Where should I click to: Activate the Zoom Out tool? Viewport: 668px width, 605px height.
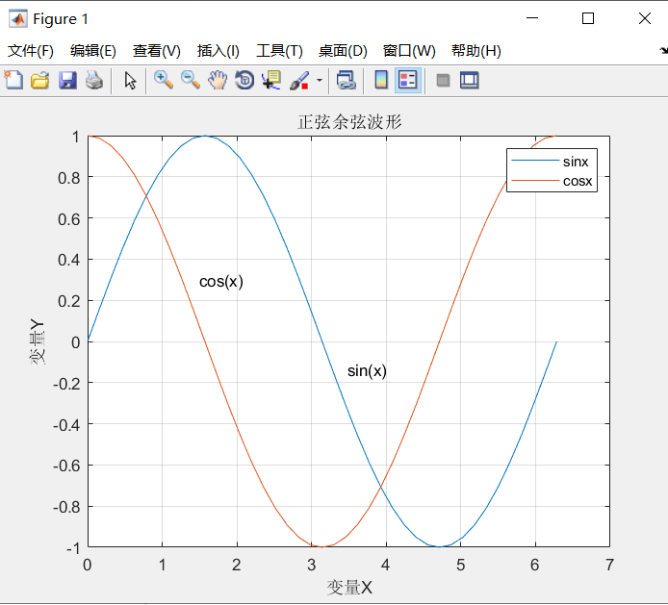click(190, 80)
